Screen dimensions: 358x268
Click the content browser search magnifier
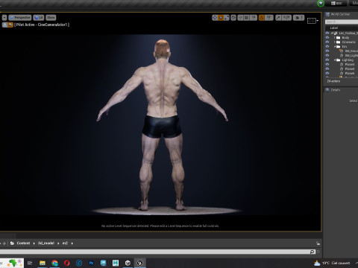313,252
